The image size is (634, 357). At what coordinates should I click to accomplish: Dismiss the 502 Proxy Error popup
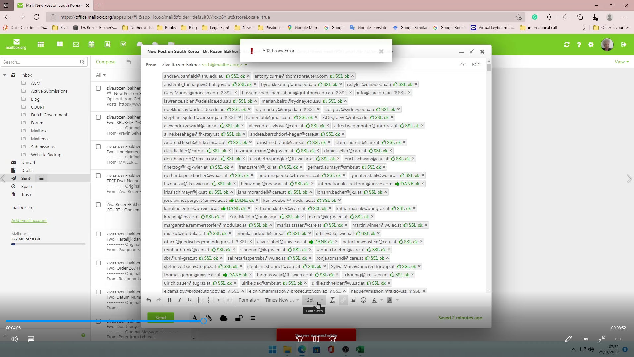coord(381,51)
